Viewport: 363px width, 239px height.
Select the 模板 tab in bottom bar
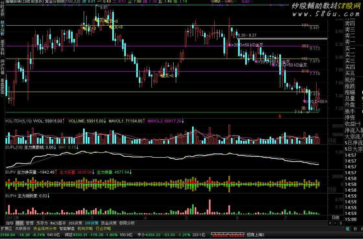pyautogui.click(x=20, y=223)
